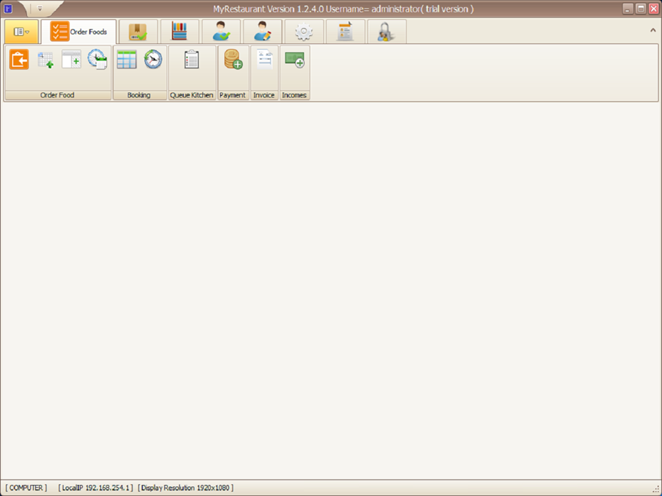Open the package box with checkmark tab
The height and width of the screenshot is (496, 662).
138,32
